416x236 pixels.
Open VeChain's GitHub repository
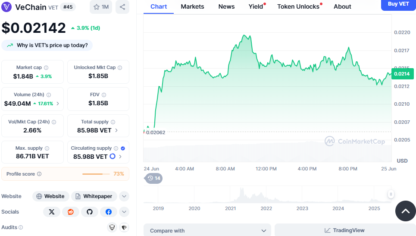click(x=90, y=212)
